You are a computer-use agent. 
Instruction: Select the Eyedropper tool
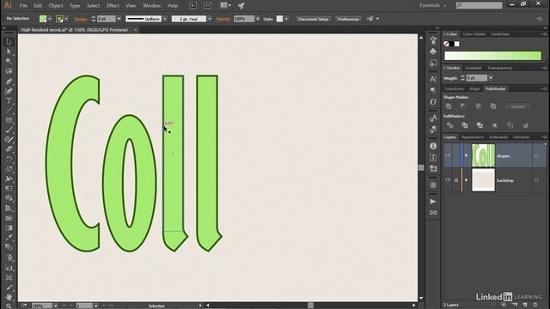click(9, 238)
